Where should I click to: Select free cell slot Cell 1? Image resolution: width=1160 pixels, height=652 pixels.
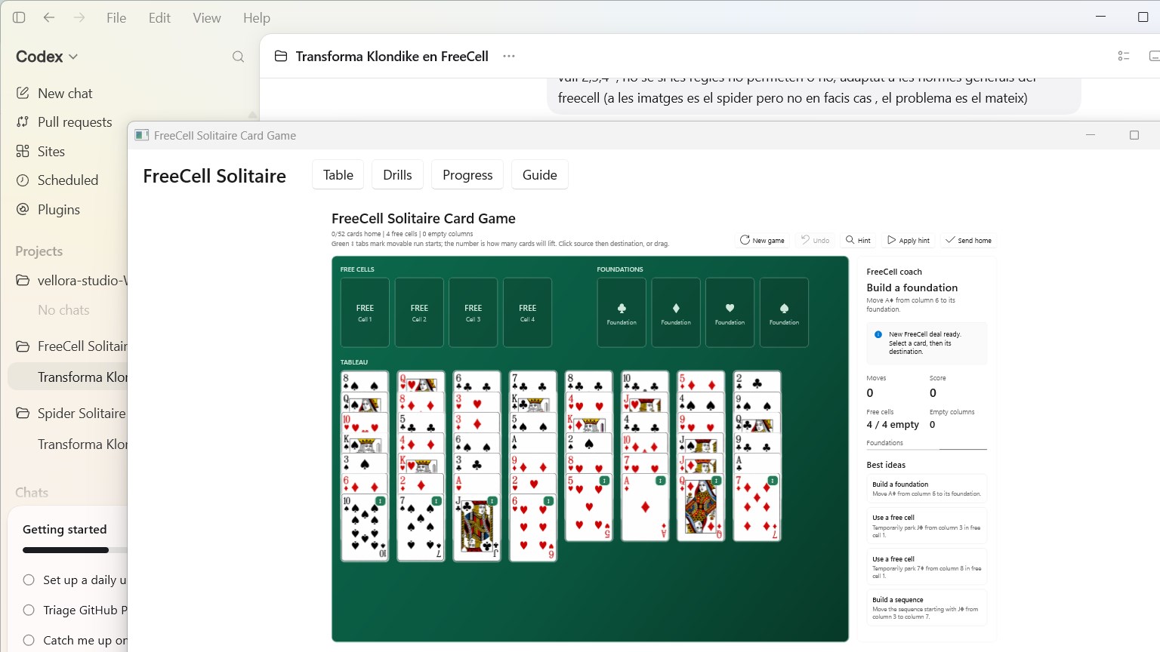365,312
